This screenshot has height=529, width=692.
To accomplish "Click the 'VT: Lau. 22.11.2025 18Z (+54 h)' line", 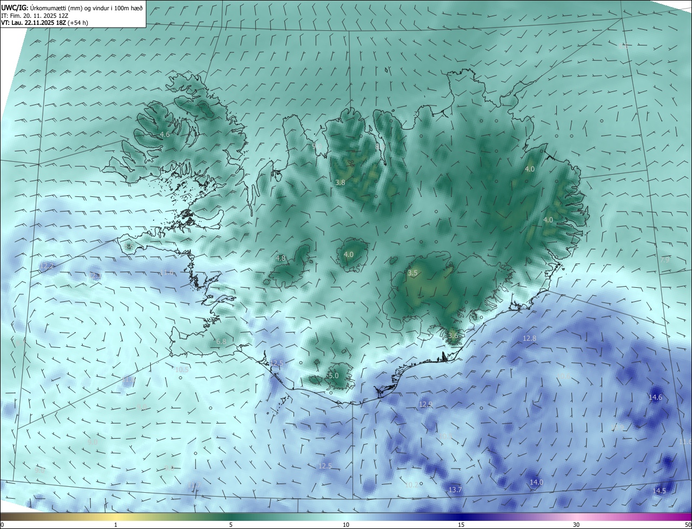I will click(x=43, y=23).
